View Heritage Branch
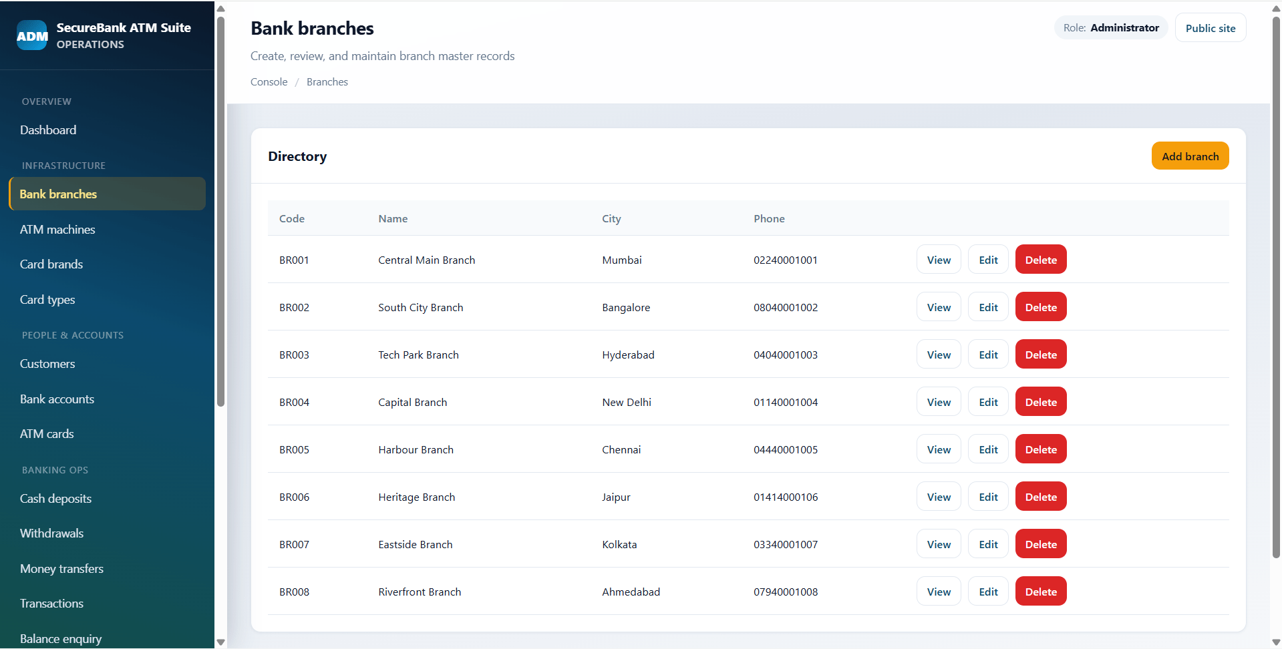The height and width of the screenshot is (649, 1282). 939,497
